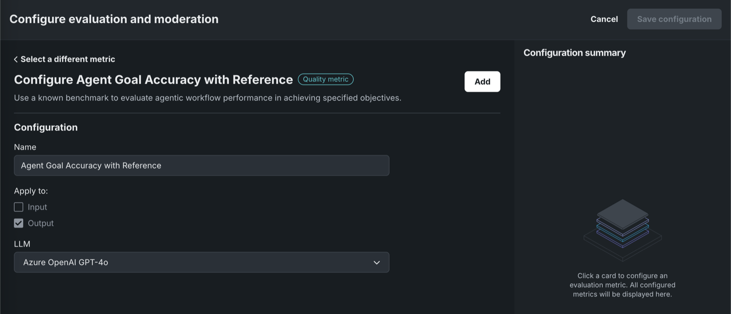Click the empty summary placeholder text
Image resolution: width=731 pixels, height=314 pixels.
(622, 285)
